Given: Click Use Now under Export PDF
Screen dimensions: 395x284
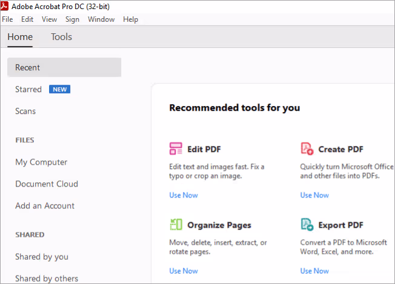Looking at the screenshot, I should (314, 271).
